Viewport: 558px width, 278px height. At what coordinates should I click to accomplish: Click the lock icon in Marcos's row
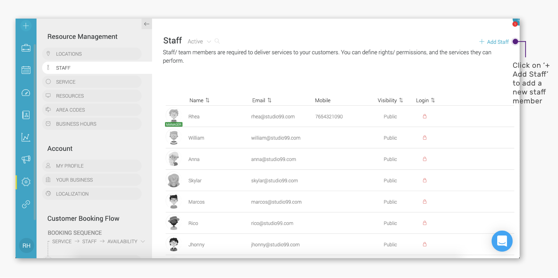[x=425, y=201]
